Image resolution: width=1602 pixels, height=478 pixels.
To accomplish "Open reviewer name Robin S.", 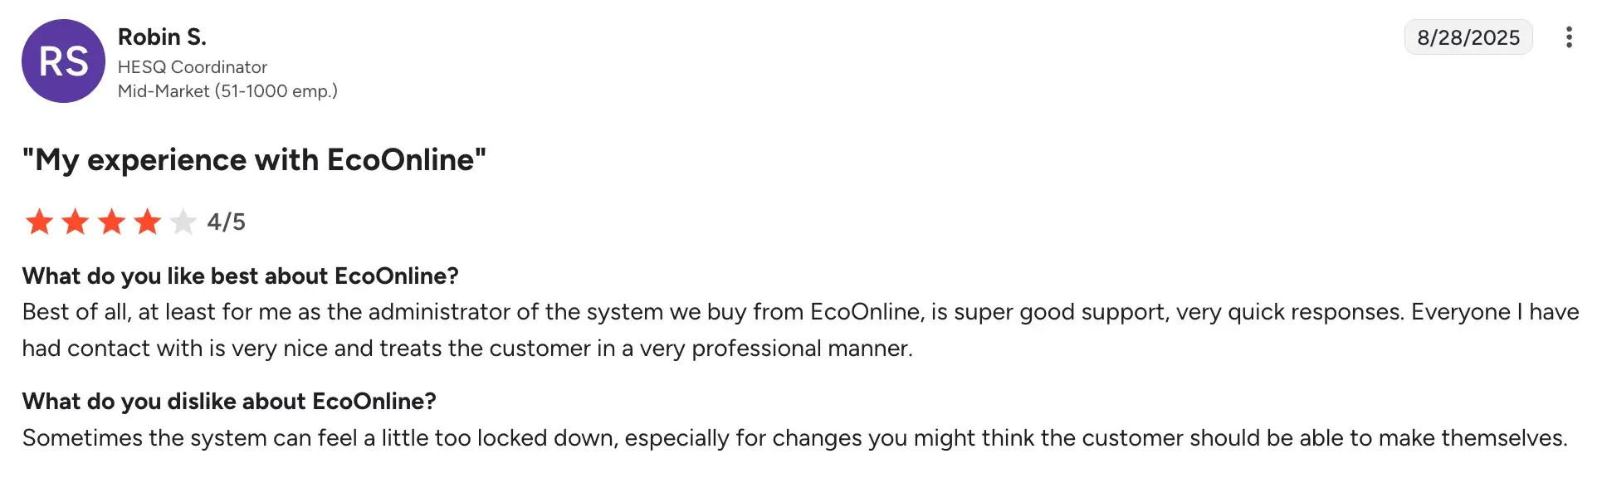I will 162,37.
